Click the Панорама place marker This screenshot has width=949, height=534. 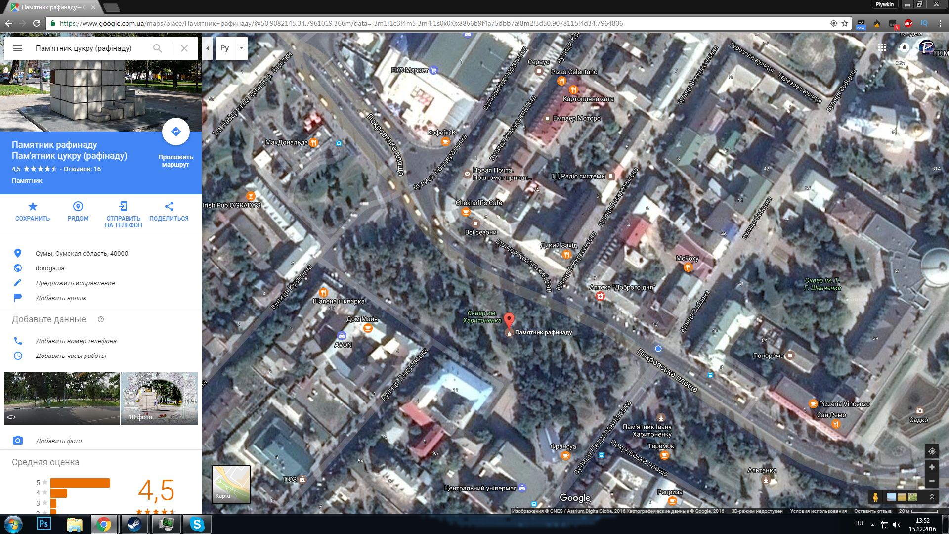coord(790,356)
